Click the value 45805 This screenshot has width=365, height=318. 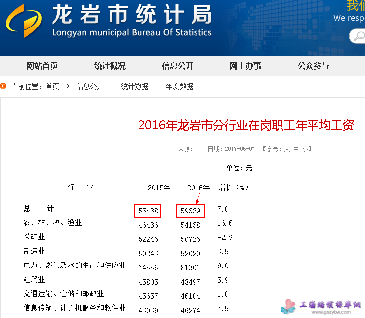[148, 282]
